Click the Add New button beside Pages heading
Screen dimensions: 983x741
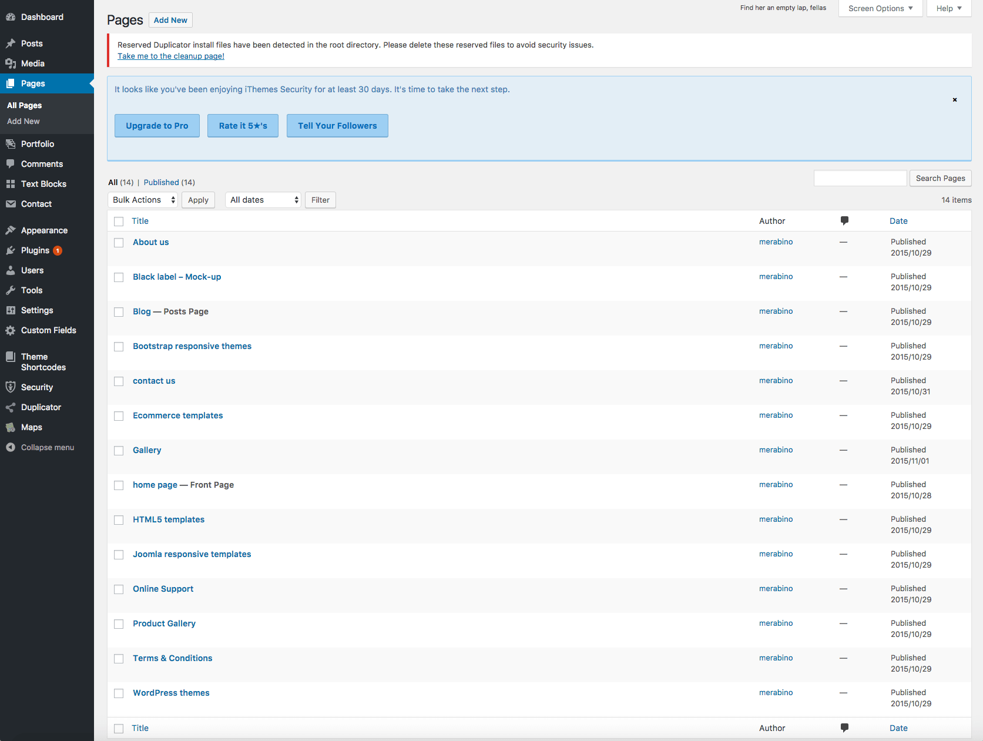tap(170, 20)
